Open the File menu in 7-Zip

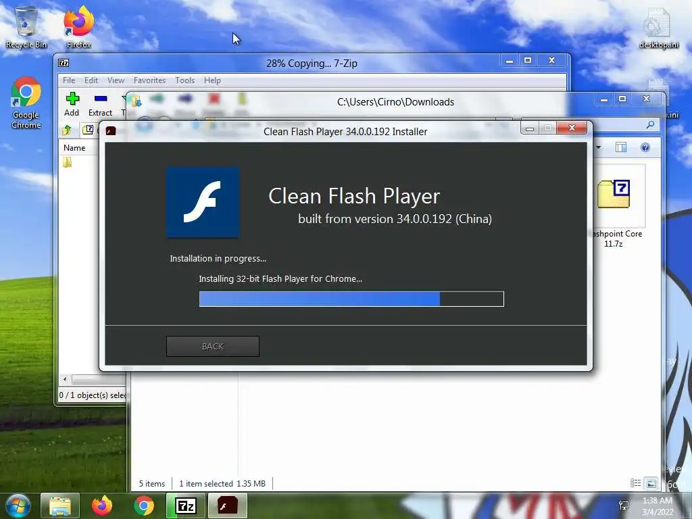click(x=69, y=80)
